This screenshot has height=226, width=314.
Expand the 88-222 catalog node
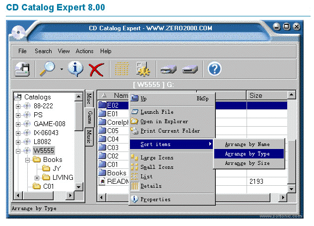click(x=18, y=106)
